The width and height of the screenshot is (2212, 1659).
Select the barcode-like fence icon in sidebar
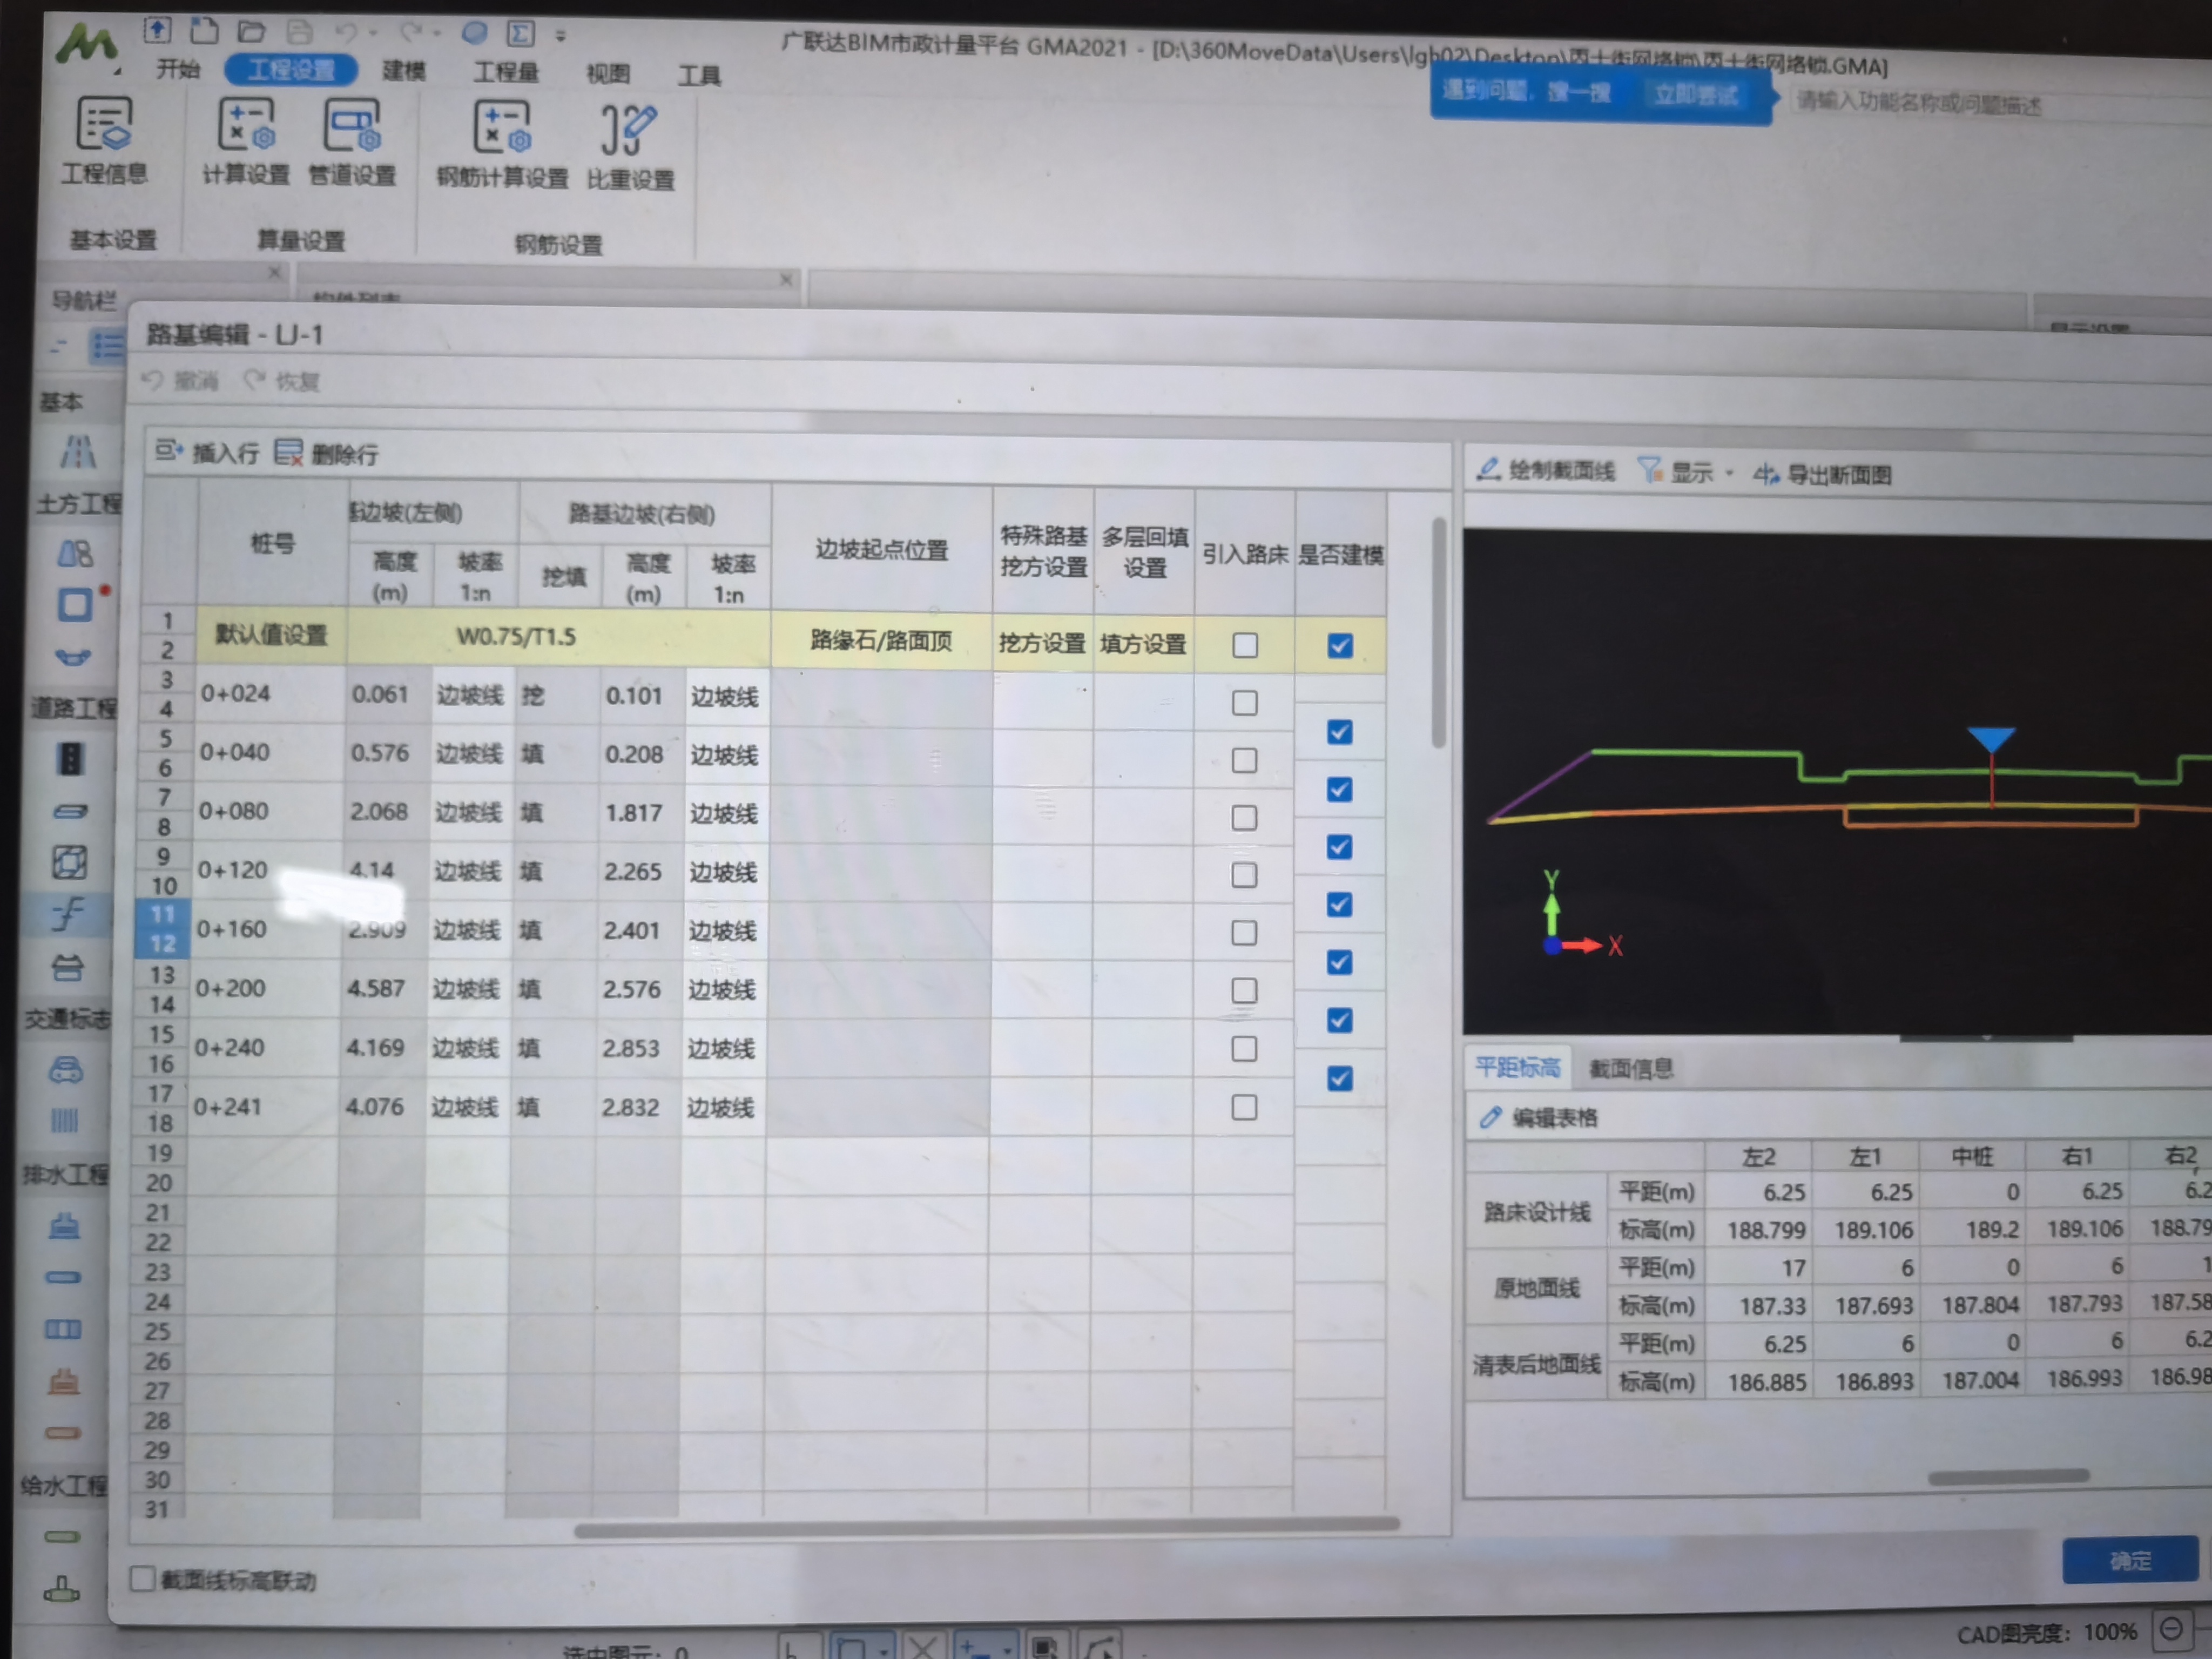[x=64, y=1120]
